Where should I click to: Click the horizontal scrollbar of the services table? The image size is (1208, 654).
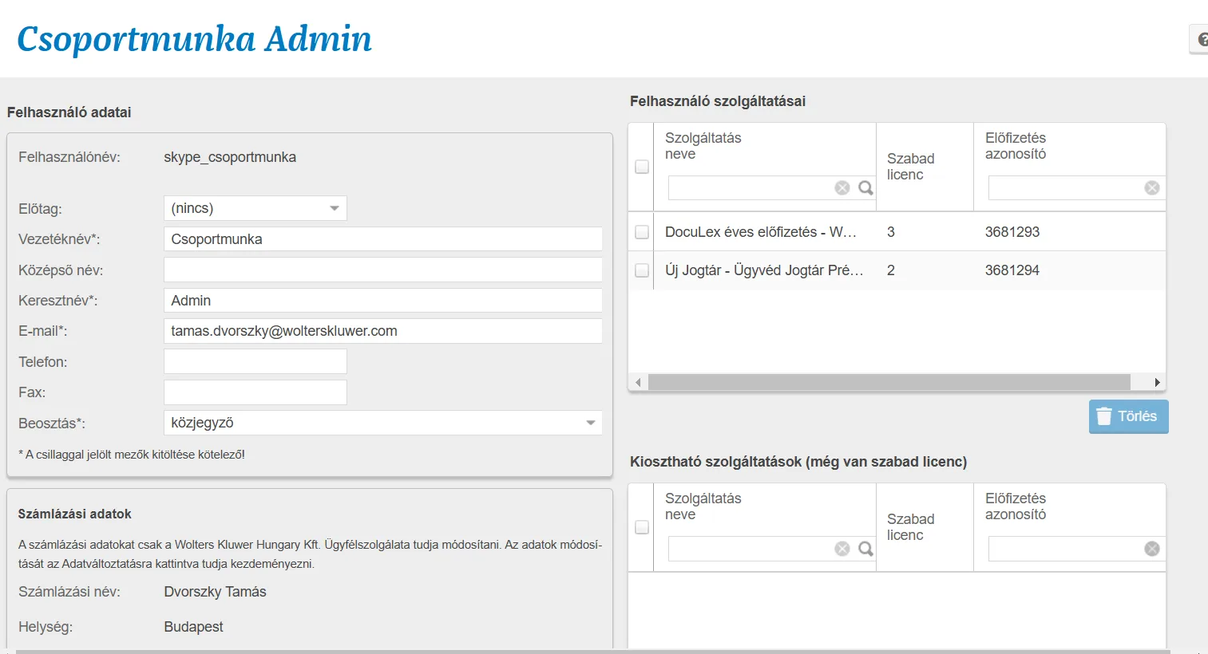(x=889, y=382)
